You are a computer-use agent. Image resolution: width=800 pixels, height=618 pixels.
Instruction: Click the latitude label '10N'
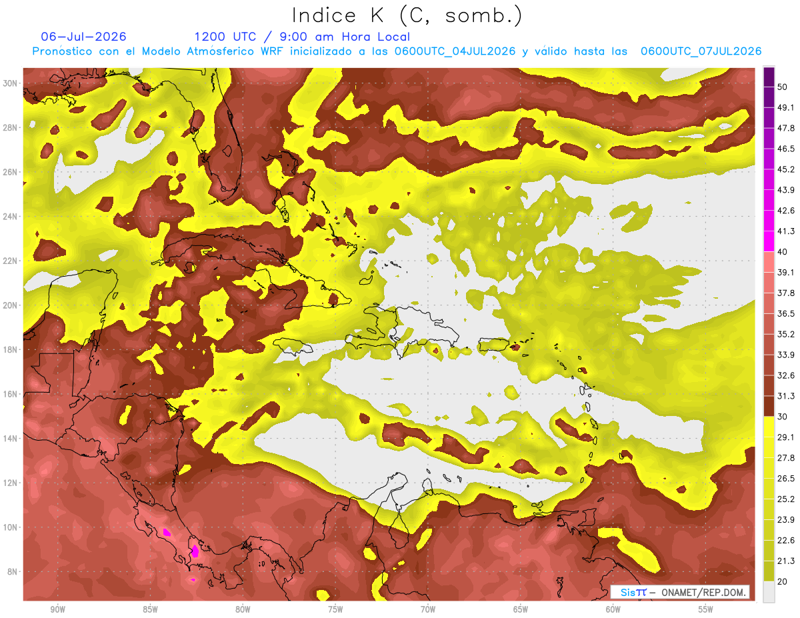[x=11, y=527]
